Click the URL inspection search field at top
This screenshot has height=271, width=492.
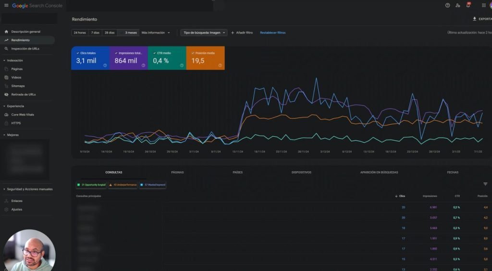pos(140,6)
